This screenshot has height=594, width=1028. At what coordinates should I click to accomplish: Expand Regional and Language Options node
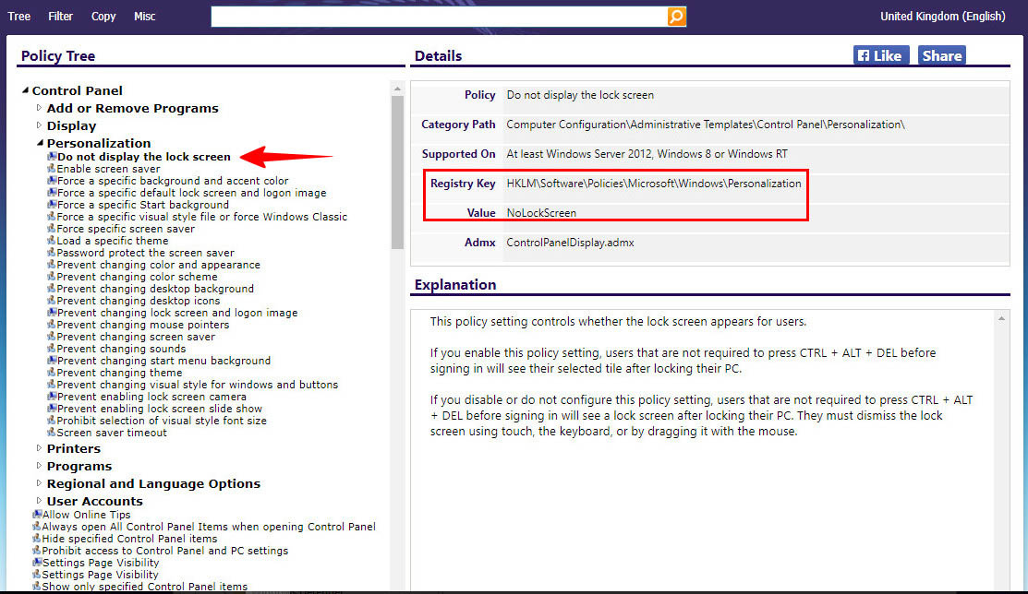(39, 483)
